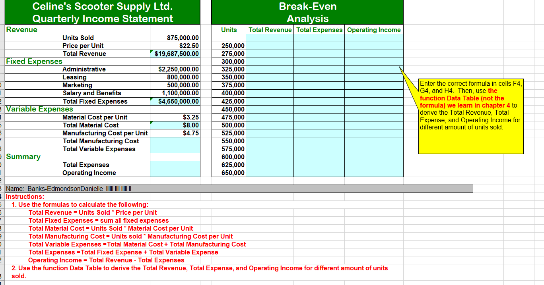
Task: Select the Units Sold value cell
Action: tap(175, 38)
